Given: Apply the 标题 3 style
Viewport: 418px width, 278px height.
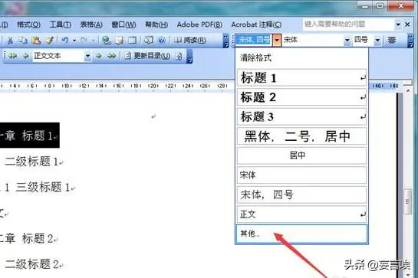Looking at the screenshot, I should [x=301, y=116].
